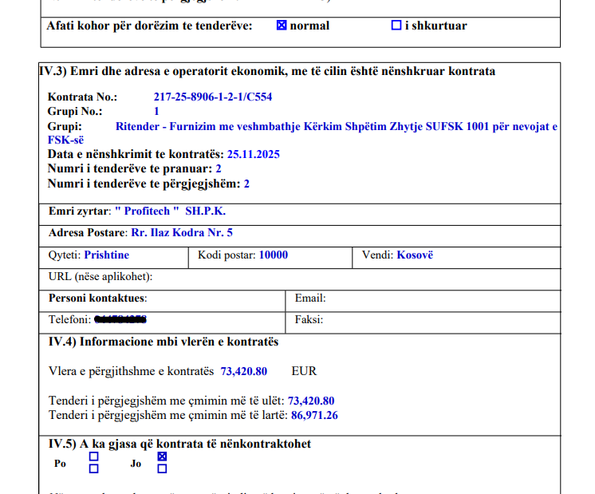Image resolution: width=595 pixels, height=494 pixels.
Task: Check the 'i shkurtuar' checkbox
Action: tap(396, 26)
